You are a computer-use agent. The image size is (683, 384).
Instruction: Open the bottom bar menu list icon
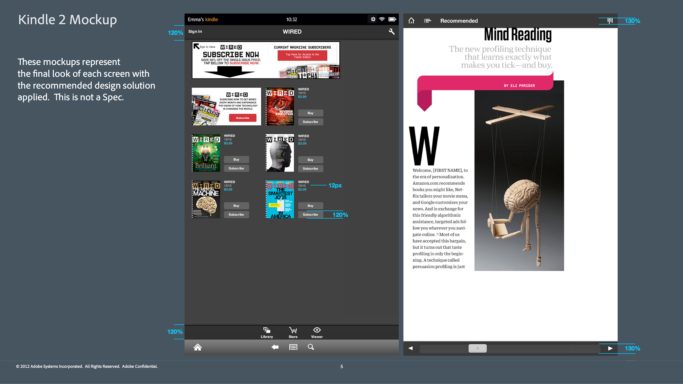click(x=293, y=347)
